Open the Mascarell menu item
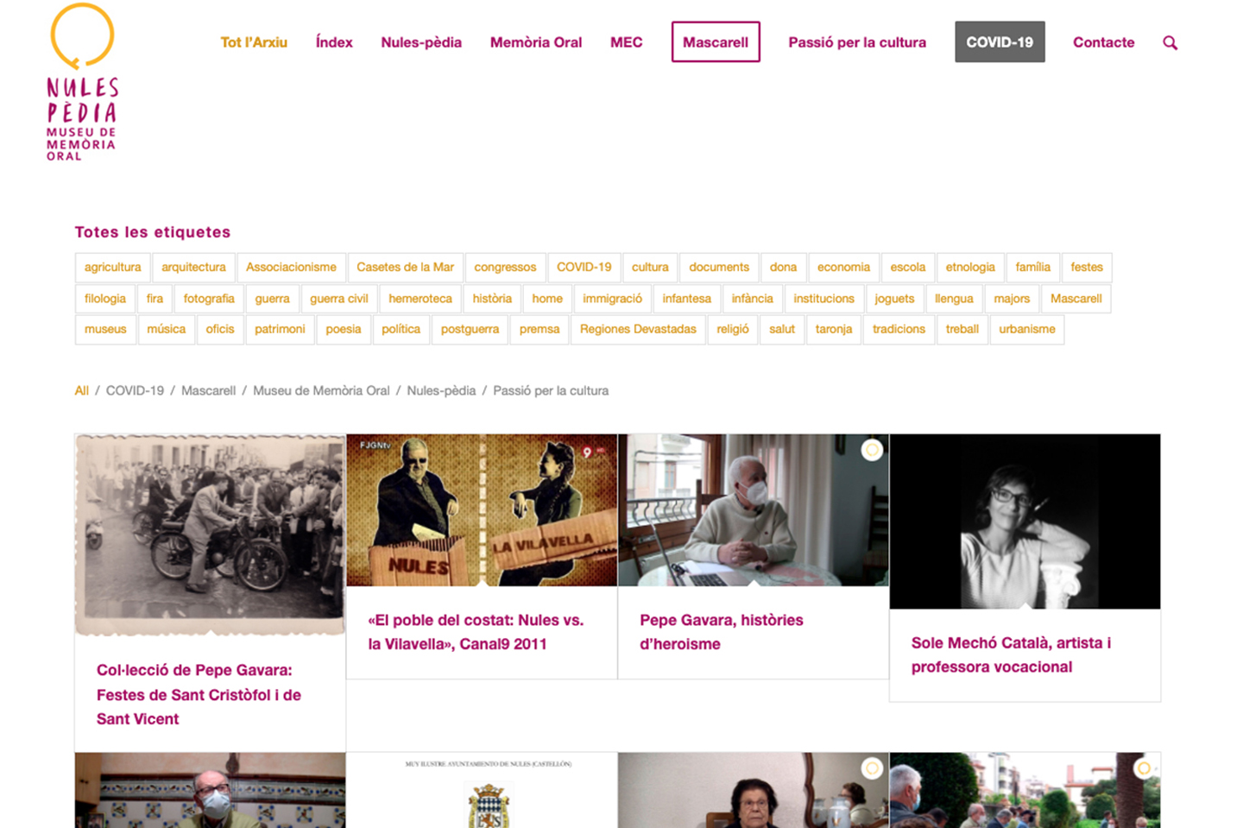This screenshot has height=828, width=1243. point(716,41)
